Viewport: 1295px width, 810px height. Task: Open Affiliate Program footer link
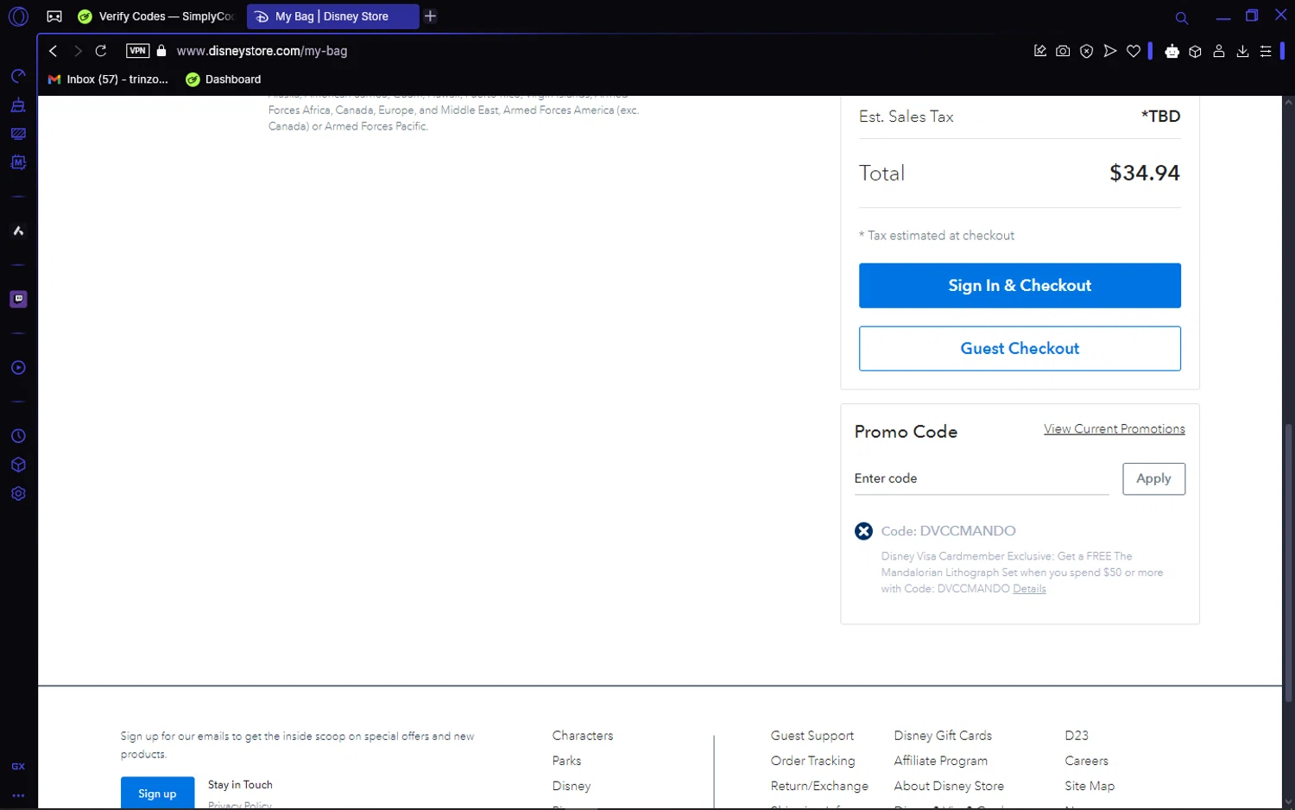click(941, 761)
